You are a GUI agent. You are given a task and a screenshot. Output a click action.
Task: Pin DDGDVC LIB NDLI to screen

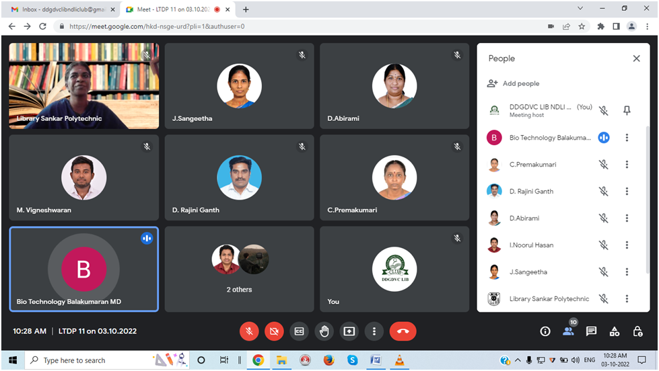(627, 110)
